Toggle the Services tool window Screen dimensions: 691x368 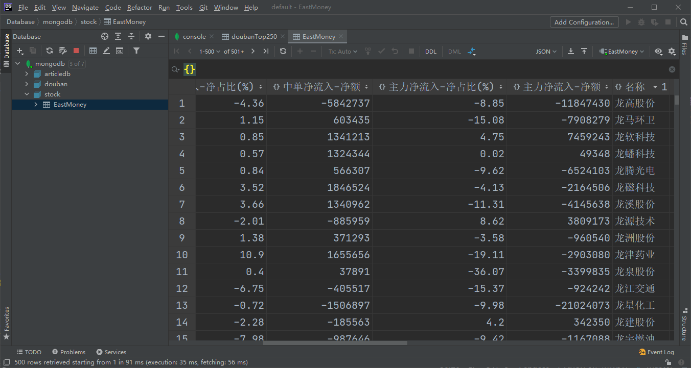111,352
